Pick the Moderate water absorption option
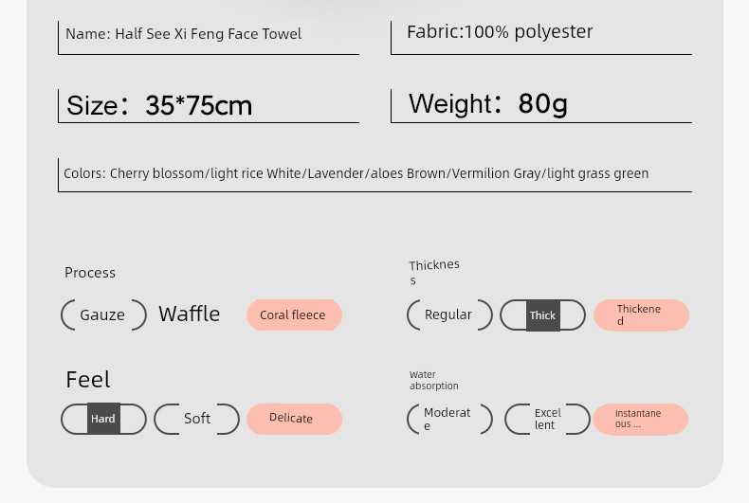 click(x=449, y=419)
